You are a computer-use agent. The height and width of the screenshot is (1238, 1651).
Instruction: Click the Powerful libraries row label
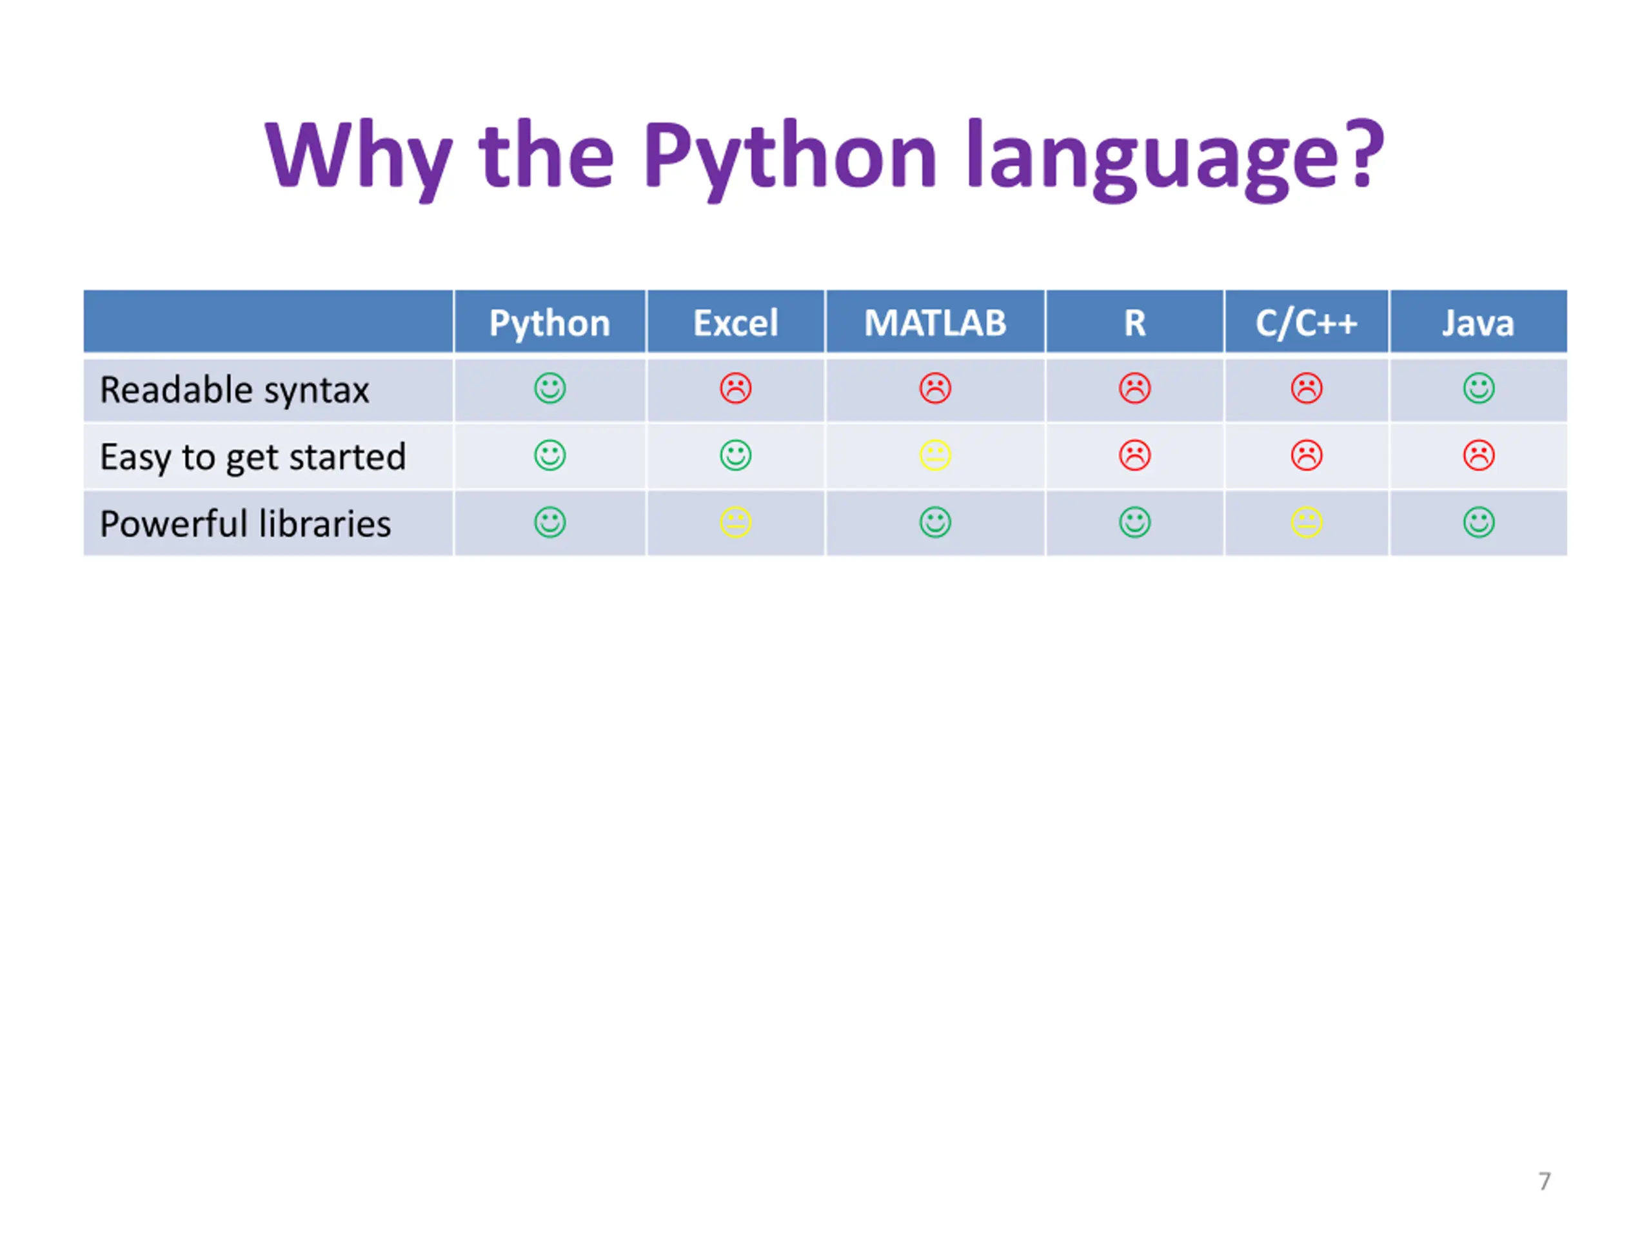[245, 524]
